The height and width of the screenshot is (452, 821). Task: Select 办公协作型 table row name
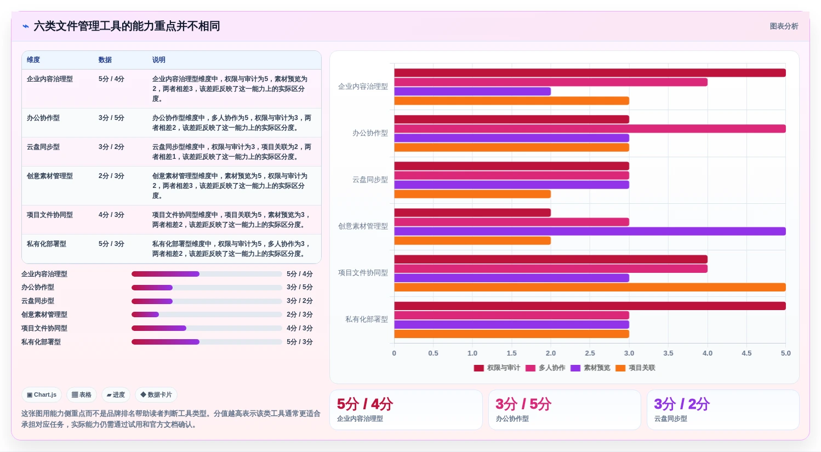click(43, 118)
